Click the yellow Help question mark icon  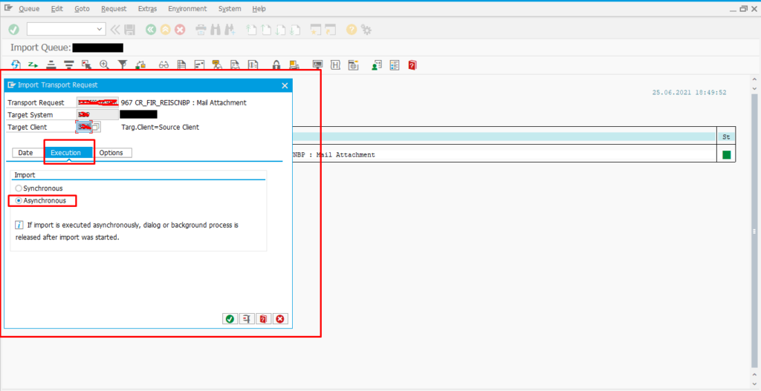pos(352,30)
